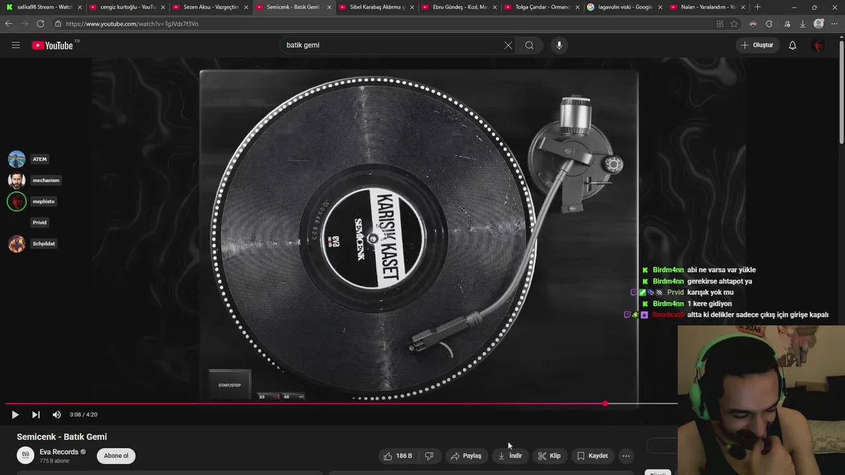Open the YouTube guide hamburger menu

coord(16,46)
